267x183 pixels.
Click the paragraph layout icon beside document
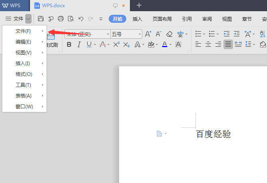[x=159, y=133]
